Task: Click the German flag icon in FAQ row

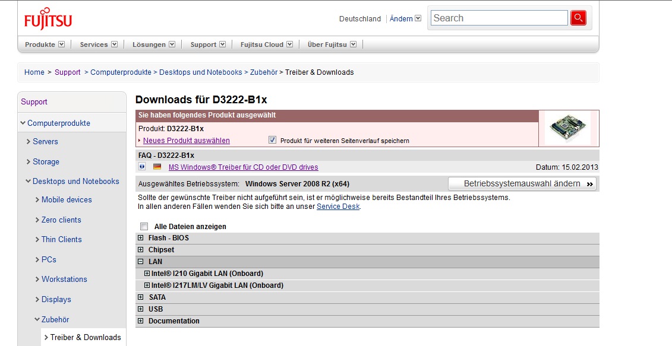Action: click(x=157, y=167)
